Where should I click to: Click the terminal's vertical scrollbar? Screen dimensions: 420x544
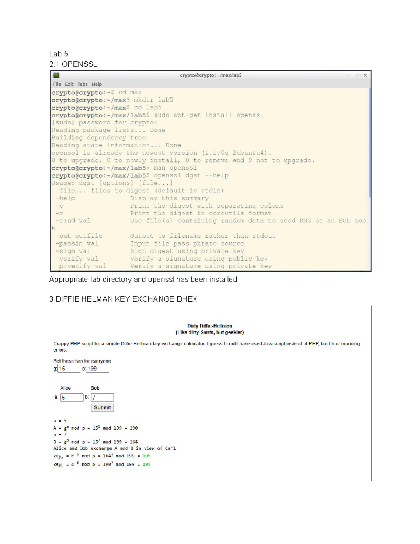pyautogui.click(x=369, y=143)
